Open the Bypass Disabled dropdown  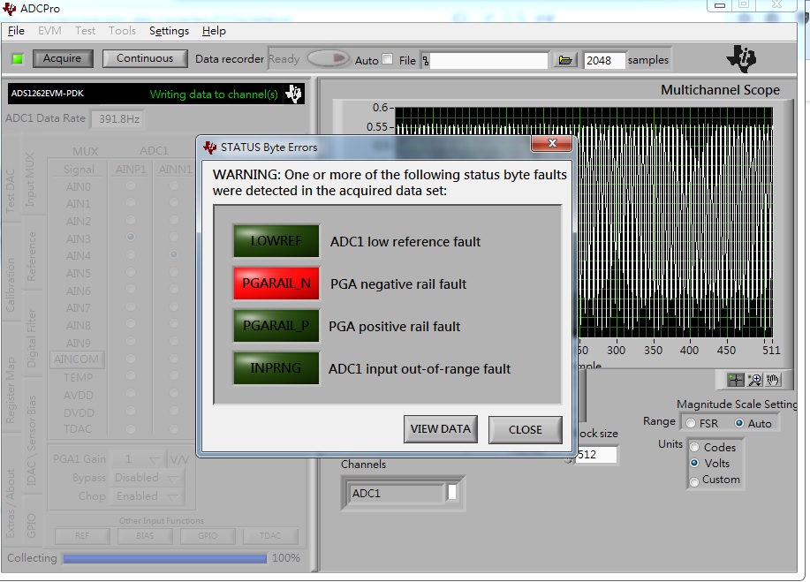(148, 478)
